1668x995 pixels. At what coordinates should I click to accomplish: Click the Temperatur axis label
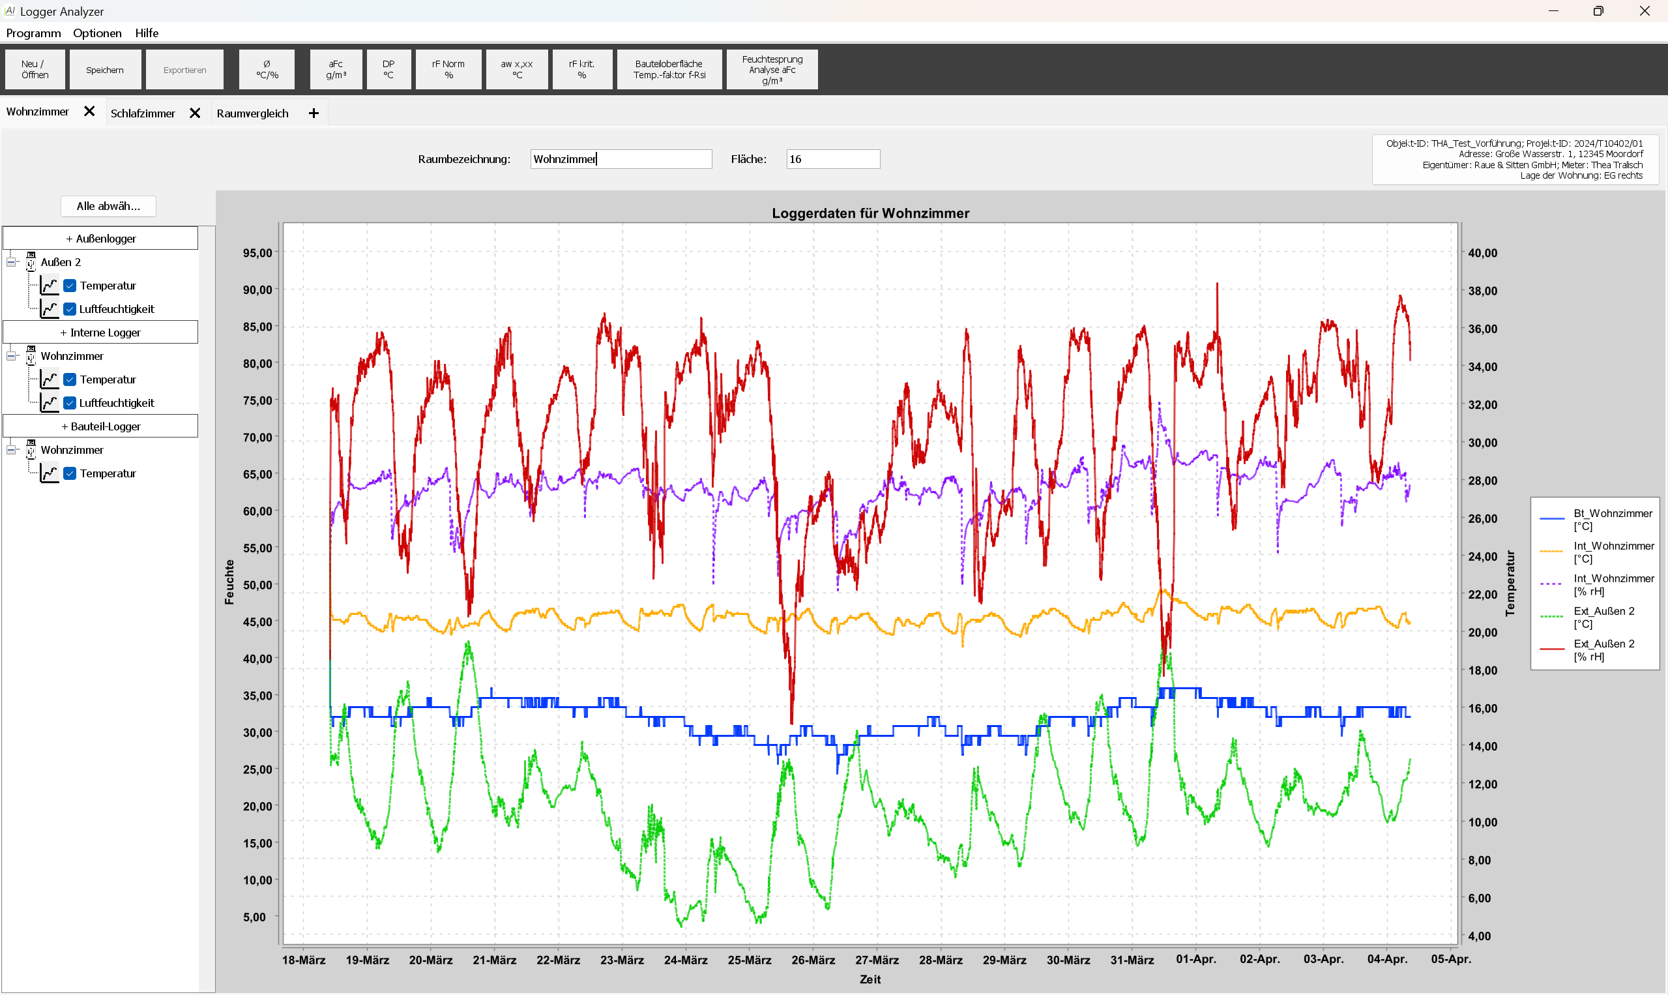point(1510,584)
